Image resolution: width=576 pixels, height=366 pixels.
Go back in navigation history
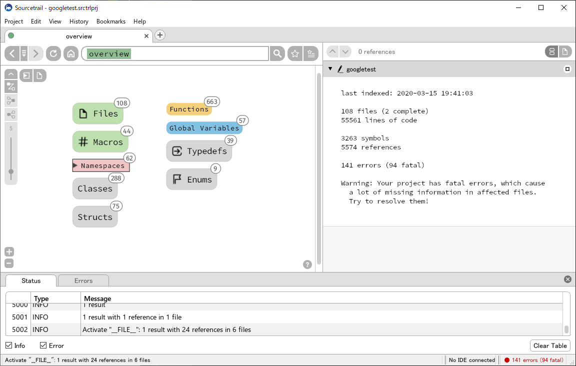[12, 53]
